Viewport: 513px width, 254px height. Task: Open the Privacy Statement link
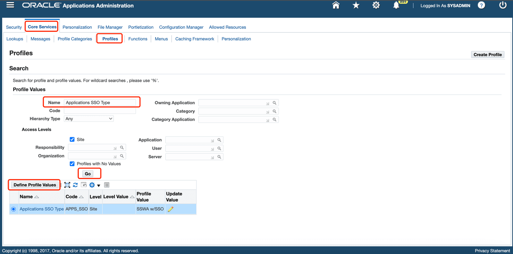tap(492, 251)
